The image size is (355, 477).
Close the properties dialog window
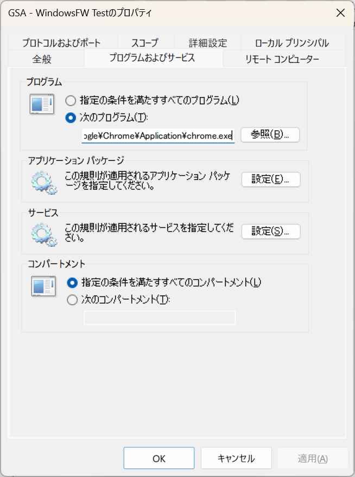pyautogui.click(x=340, y=13)
